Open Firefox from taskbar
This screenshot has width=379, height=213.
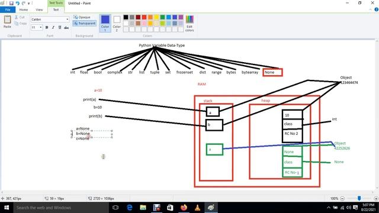point(184,208)
